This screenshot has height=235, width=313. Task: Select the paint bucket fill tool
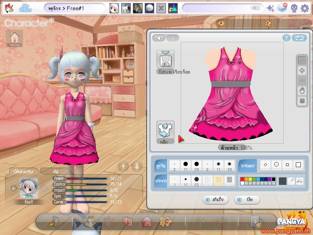pos(300,181)
